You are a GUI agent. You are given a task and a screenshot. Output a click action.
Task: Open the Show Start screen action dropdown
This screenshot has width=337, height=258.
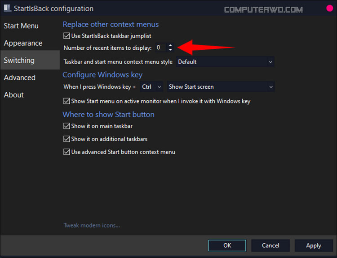click(x=221, y=87)
